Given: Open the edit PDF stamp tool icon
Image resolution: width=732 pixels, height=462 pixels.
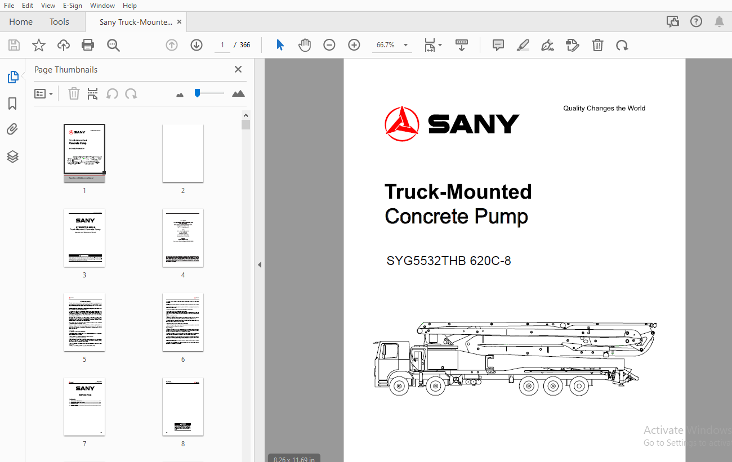Looking at the screenshot, I should click(573, 45).
